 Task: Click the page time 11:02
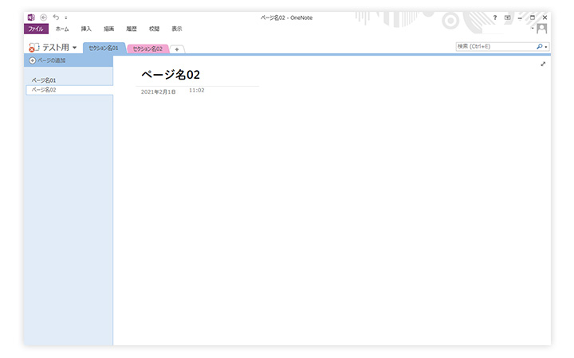(x=197, y=90)
